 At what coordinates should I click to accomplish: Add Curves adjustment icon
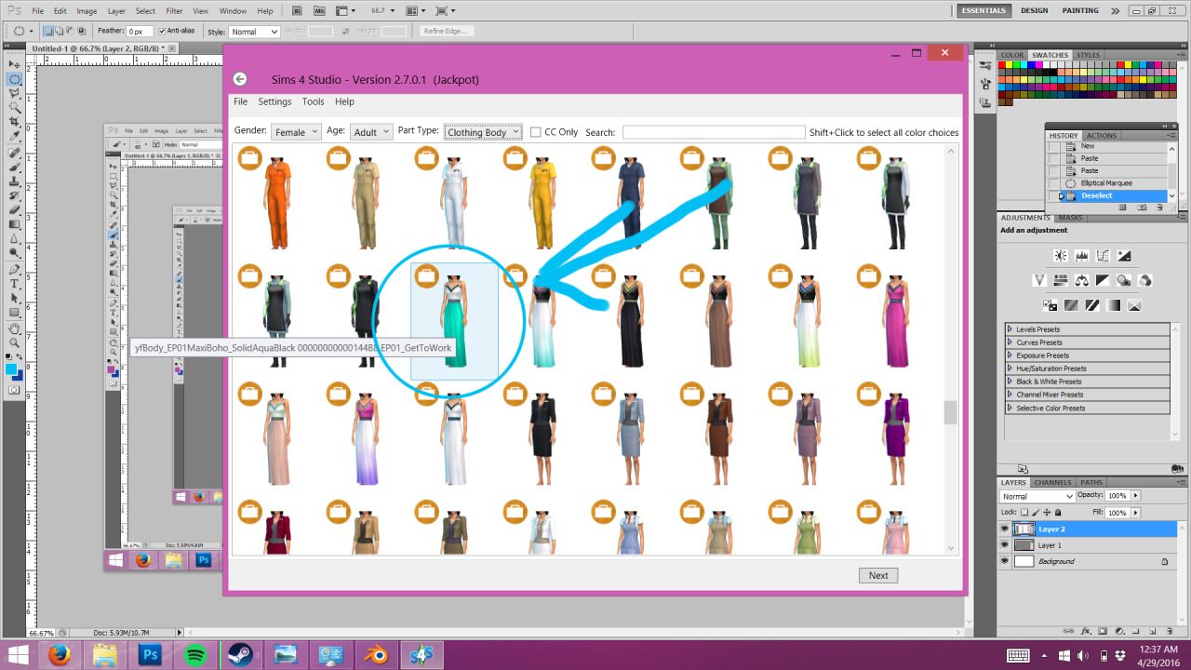point(1103,256)
